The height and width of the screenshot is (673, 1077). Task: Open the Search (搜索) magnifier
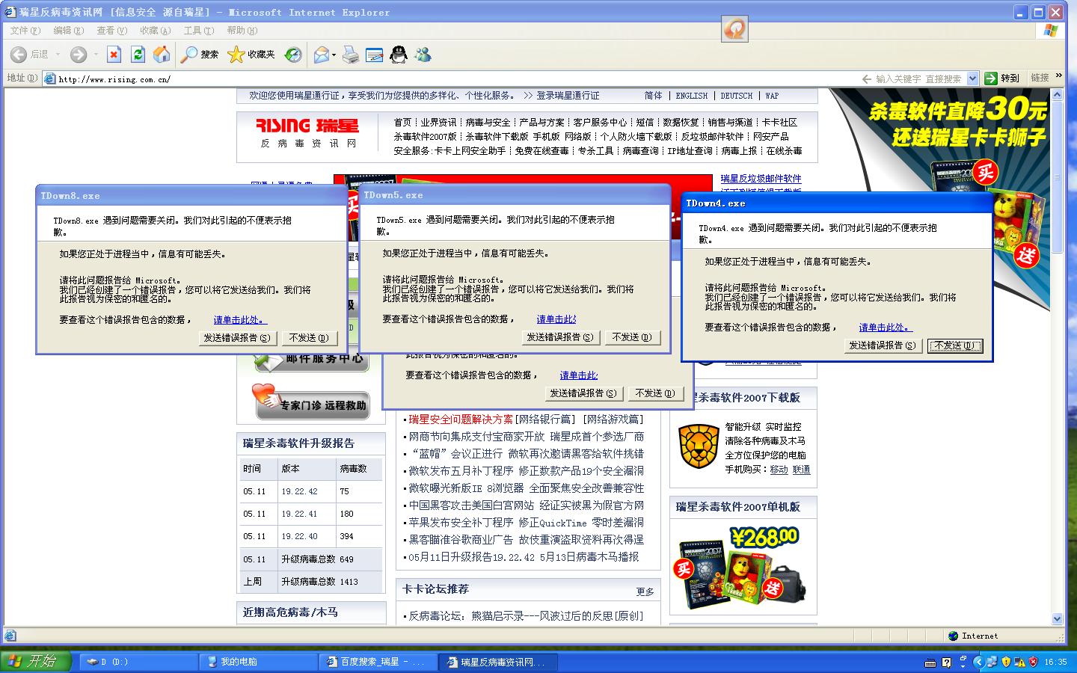(200, 54)
